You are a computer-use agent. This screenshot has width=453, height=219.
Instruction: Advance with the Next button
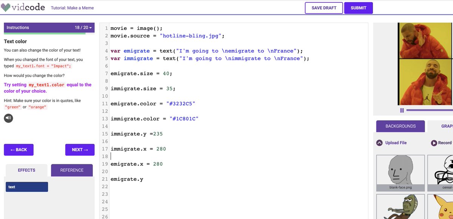(80, 150)
